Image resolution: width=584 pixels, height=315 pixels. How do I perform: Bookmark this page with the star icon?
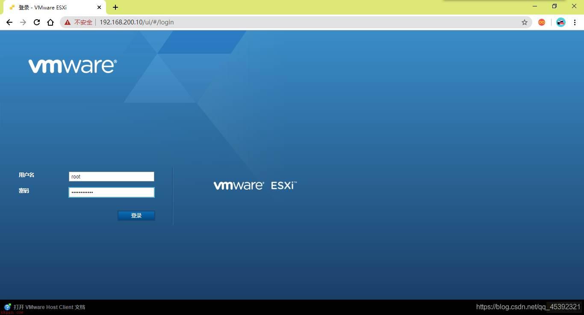[x=525, y=22]
